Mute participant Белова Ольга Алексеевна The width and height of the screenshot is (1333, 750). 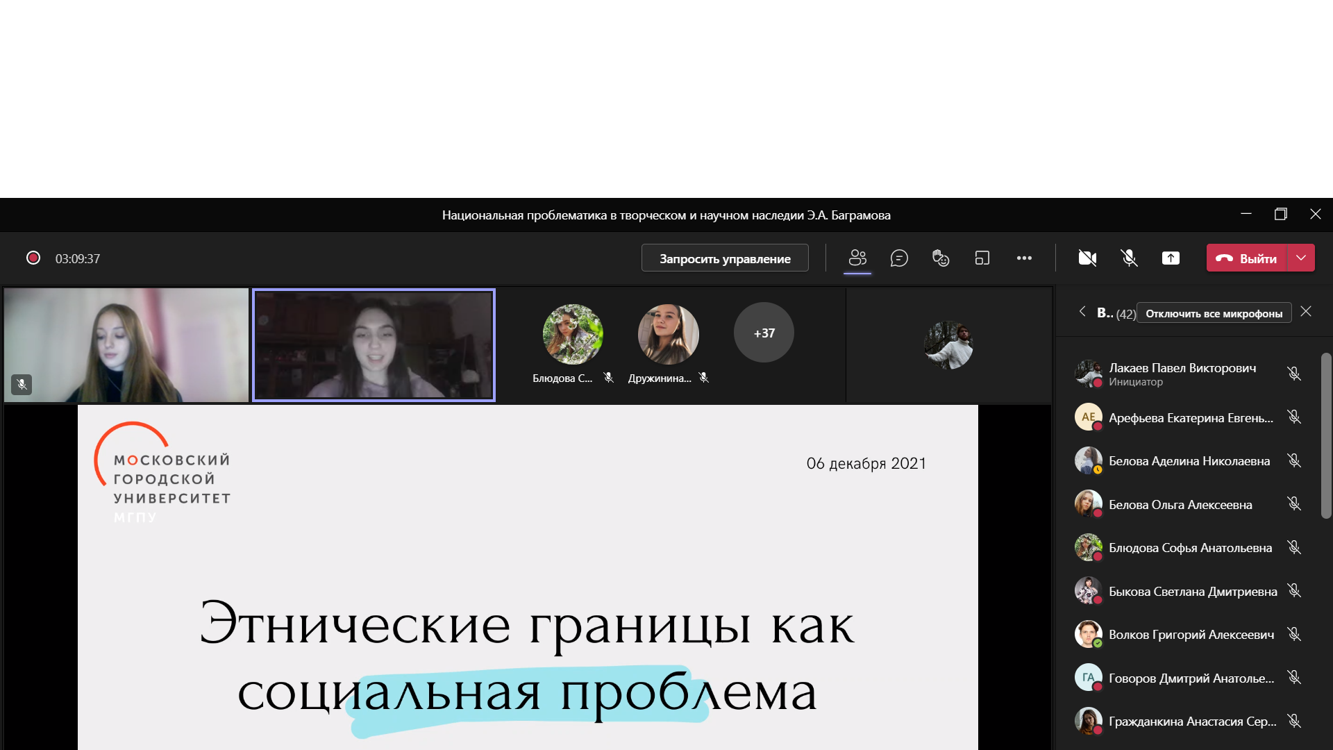(x=1296, y=503)
